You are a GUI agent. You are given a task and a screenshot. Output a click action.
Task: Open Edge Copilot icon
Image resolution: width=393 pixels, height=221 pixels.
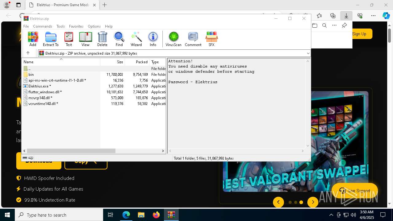[x=386, y=16]
